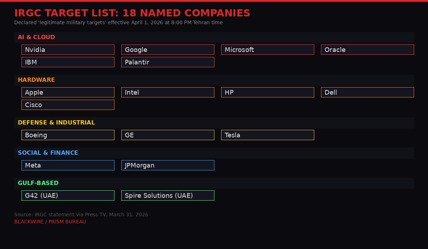428x249 pixels.
Task: Select the IBM box
Action: pos(68,62)
